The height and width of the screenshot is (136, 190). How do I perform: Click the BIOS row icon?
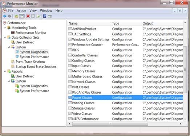pyautogui.click(x=70, y=50)
